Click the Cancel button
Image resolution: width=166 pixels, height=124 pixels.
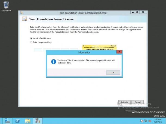pyautogui.click(x=137, y=102)
